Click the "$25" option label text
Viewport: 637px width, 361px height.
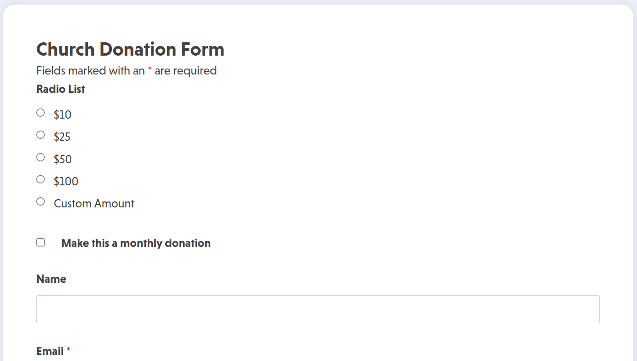tap(62, 137)
